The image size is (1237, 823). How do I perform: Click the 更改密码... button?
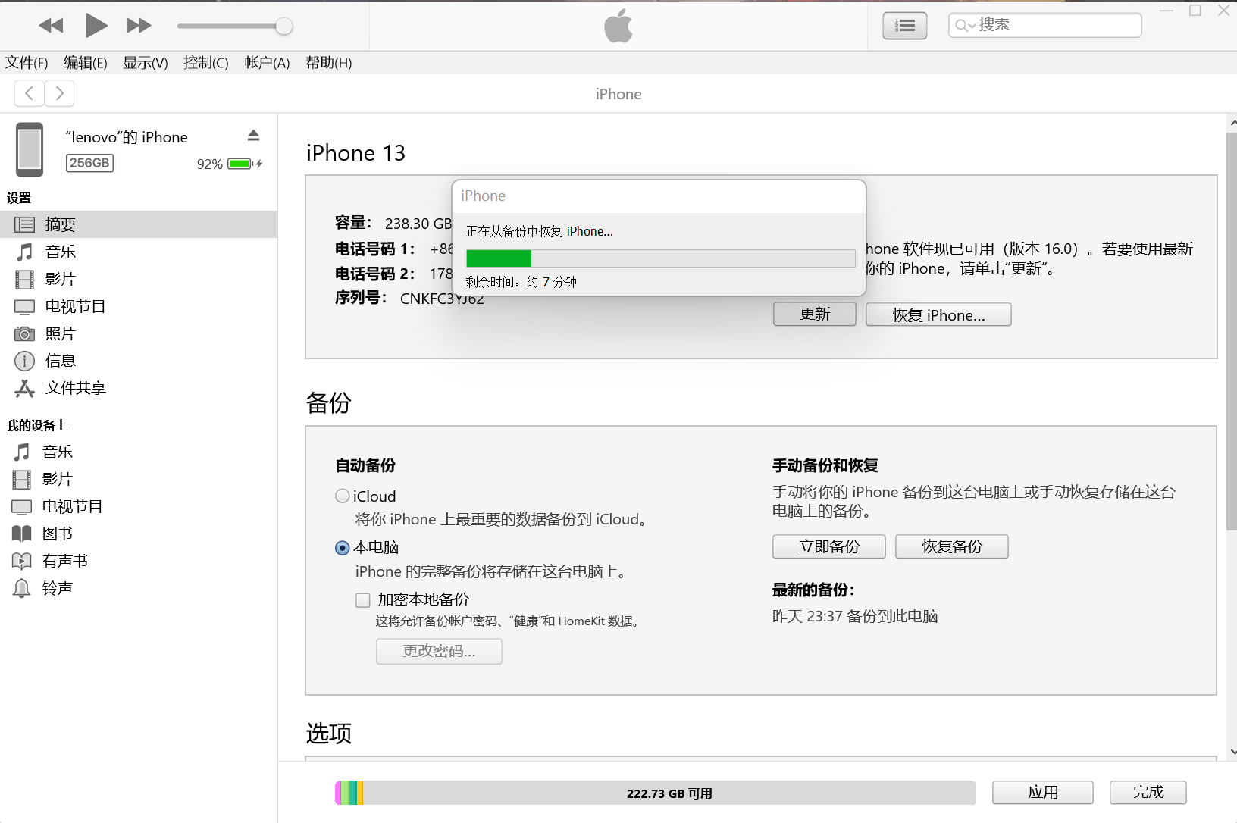[439, 651]
